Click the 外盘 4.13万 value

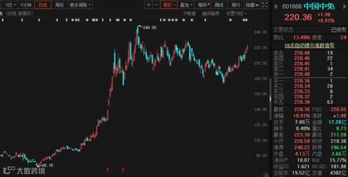point(302,154)
